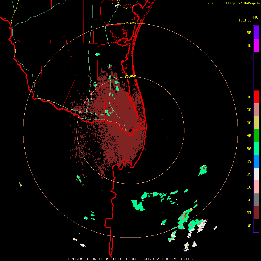261x261 pixels.
Task: Click the DS legend label
Action: coord(249,174)
